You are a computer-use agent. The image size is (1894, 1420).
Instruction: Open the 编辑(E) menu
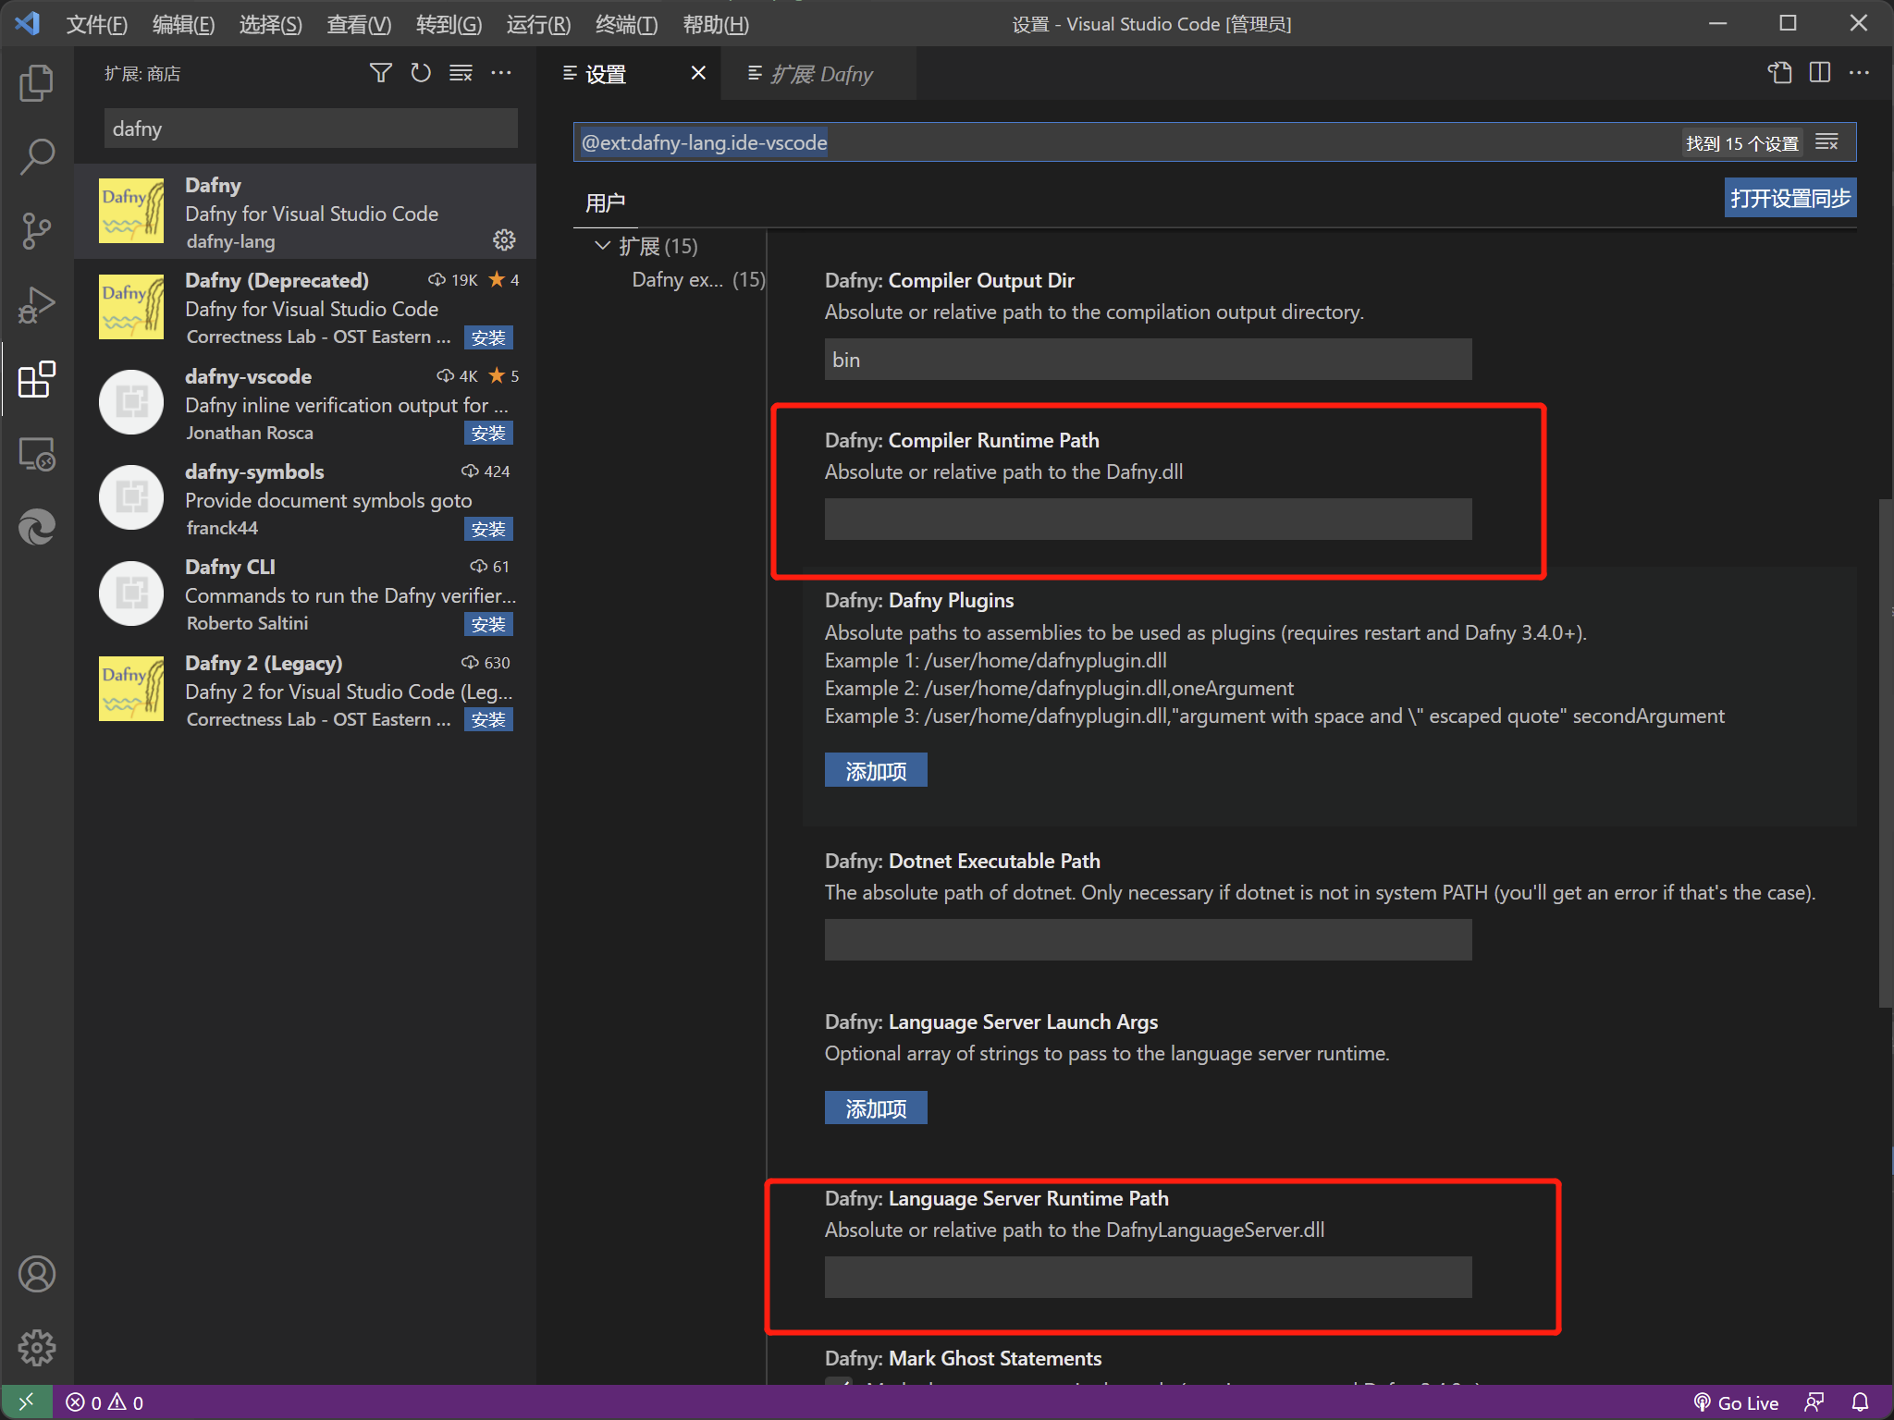[x=183, y=24]
